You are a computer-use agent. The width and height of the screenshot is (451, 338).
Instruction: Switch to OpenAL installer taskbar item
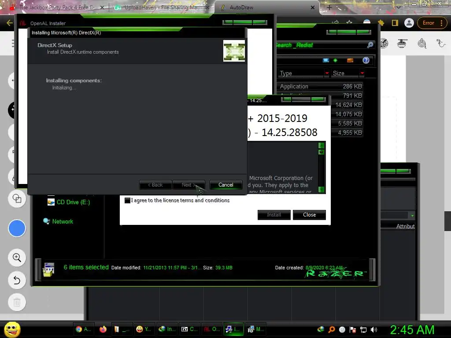click(x=211, y=329)
